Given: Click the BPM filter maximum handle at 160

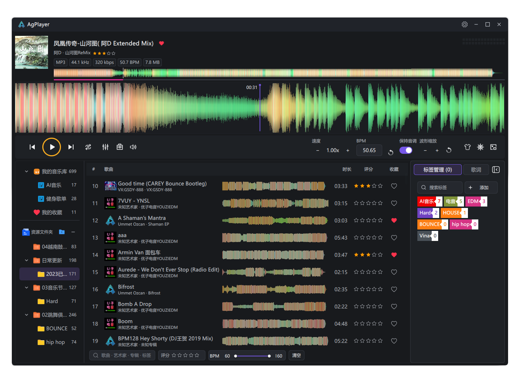Looking at the screenshot, I should 269,356.
